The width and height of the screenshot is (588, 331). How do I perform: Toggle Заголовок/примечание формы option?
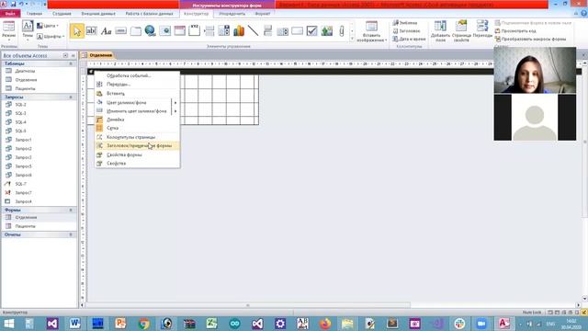137,145
